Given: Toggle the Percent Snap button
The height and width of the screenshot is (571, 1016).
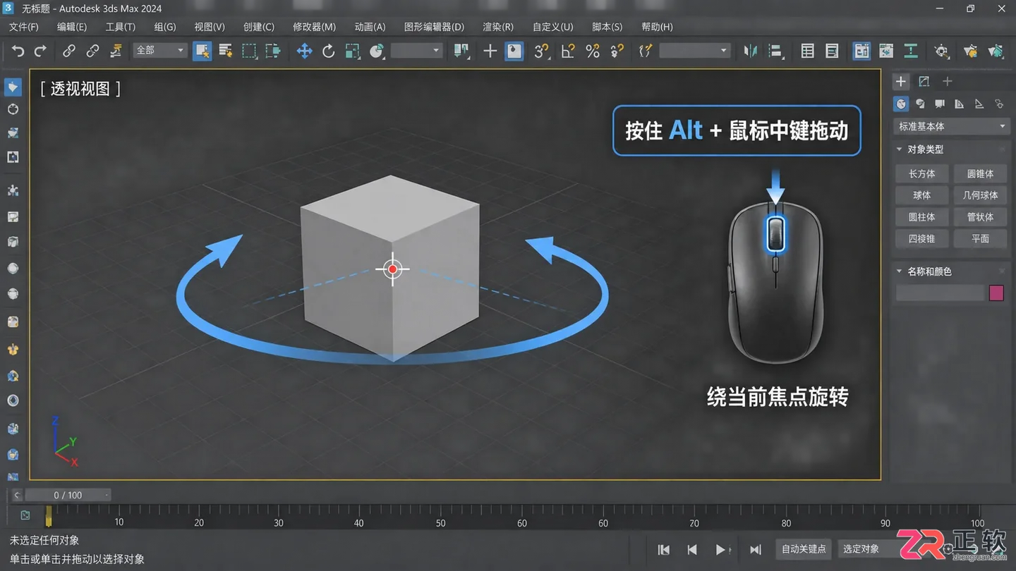Looking at the screenshot, I should click(593, 51).
